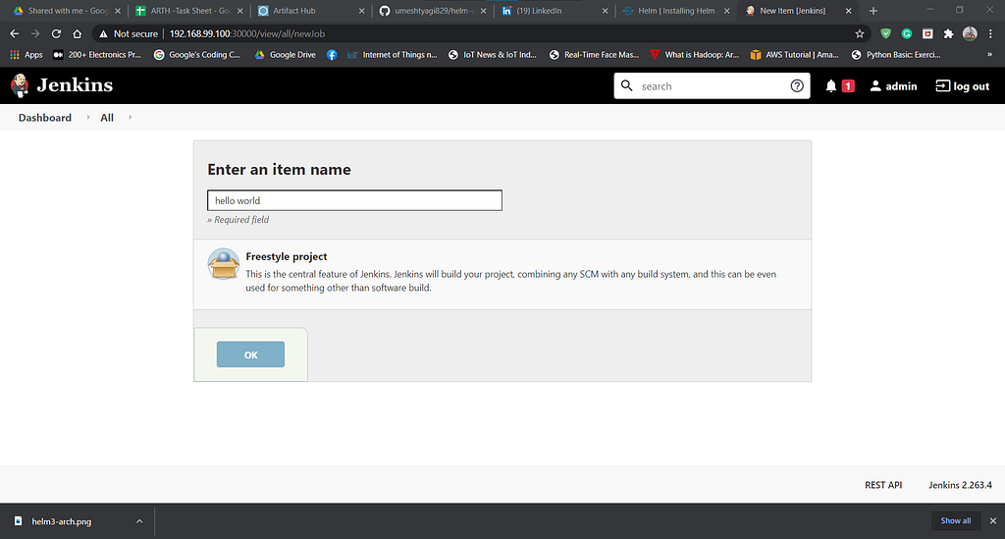This screenshot has width=1005, height=539.
Task: Click the browser back arrow
Action: coord(14,34)
